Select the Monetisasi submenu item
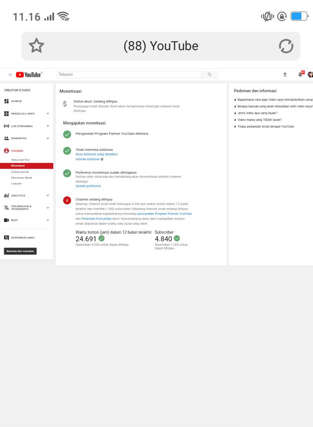313x427 pixels. [27, 166]
